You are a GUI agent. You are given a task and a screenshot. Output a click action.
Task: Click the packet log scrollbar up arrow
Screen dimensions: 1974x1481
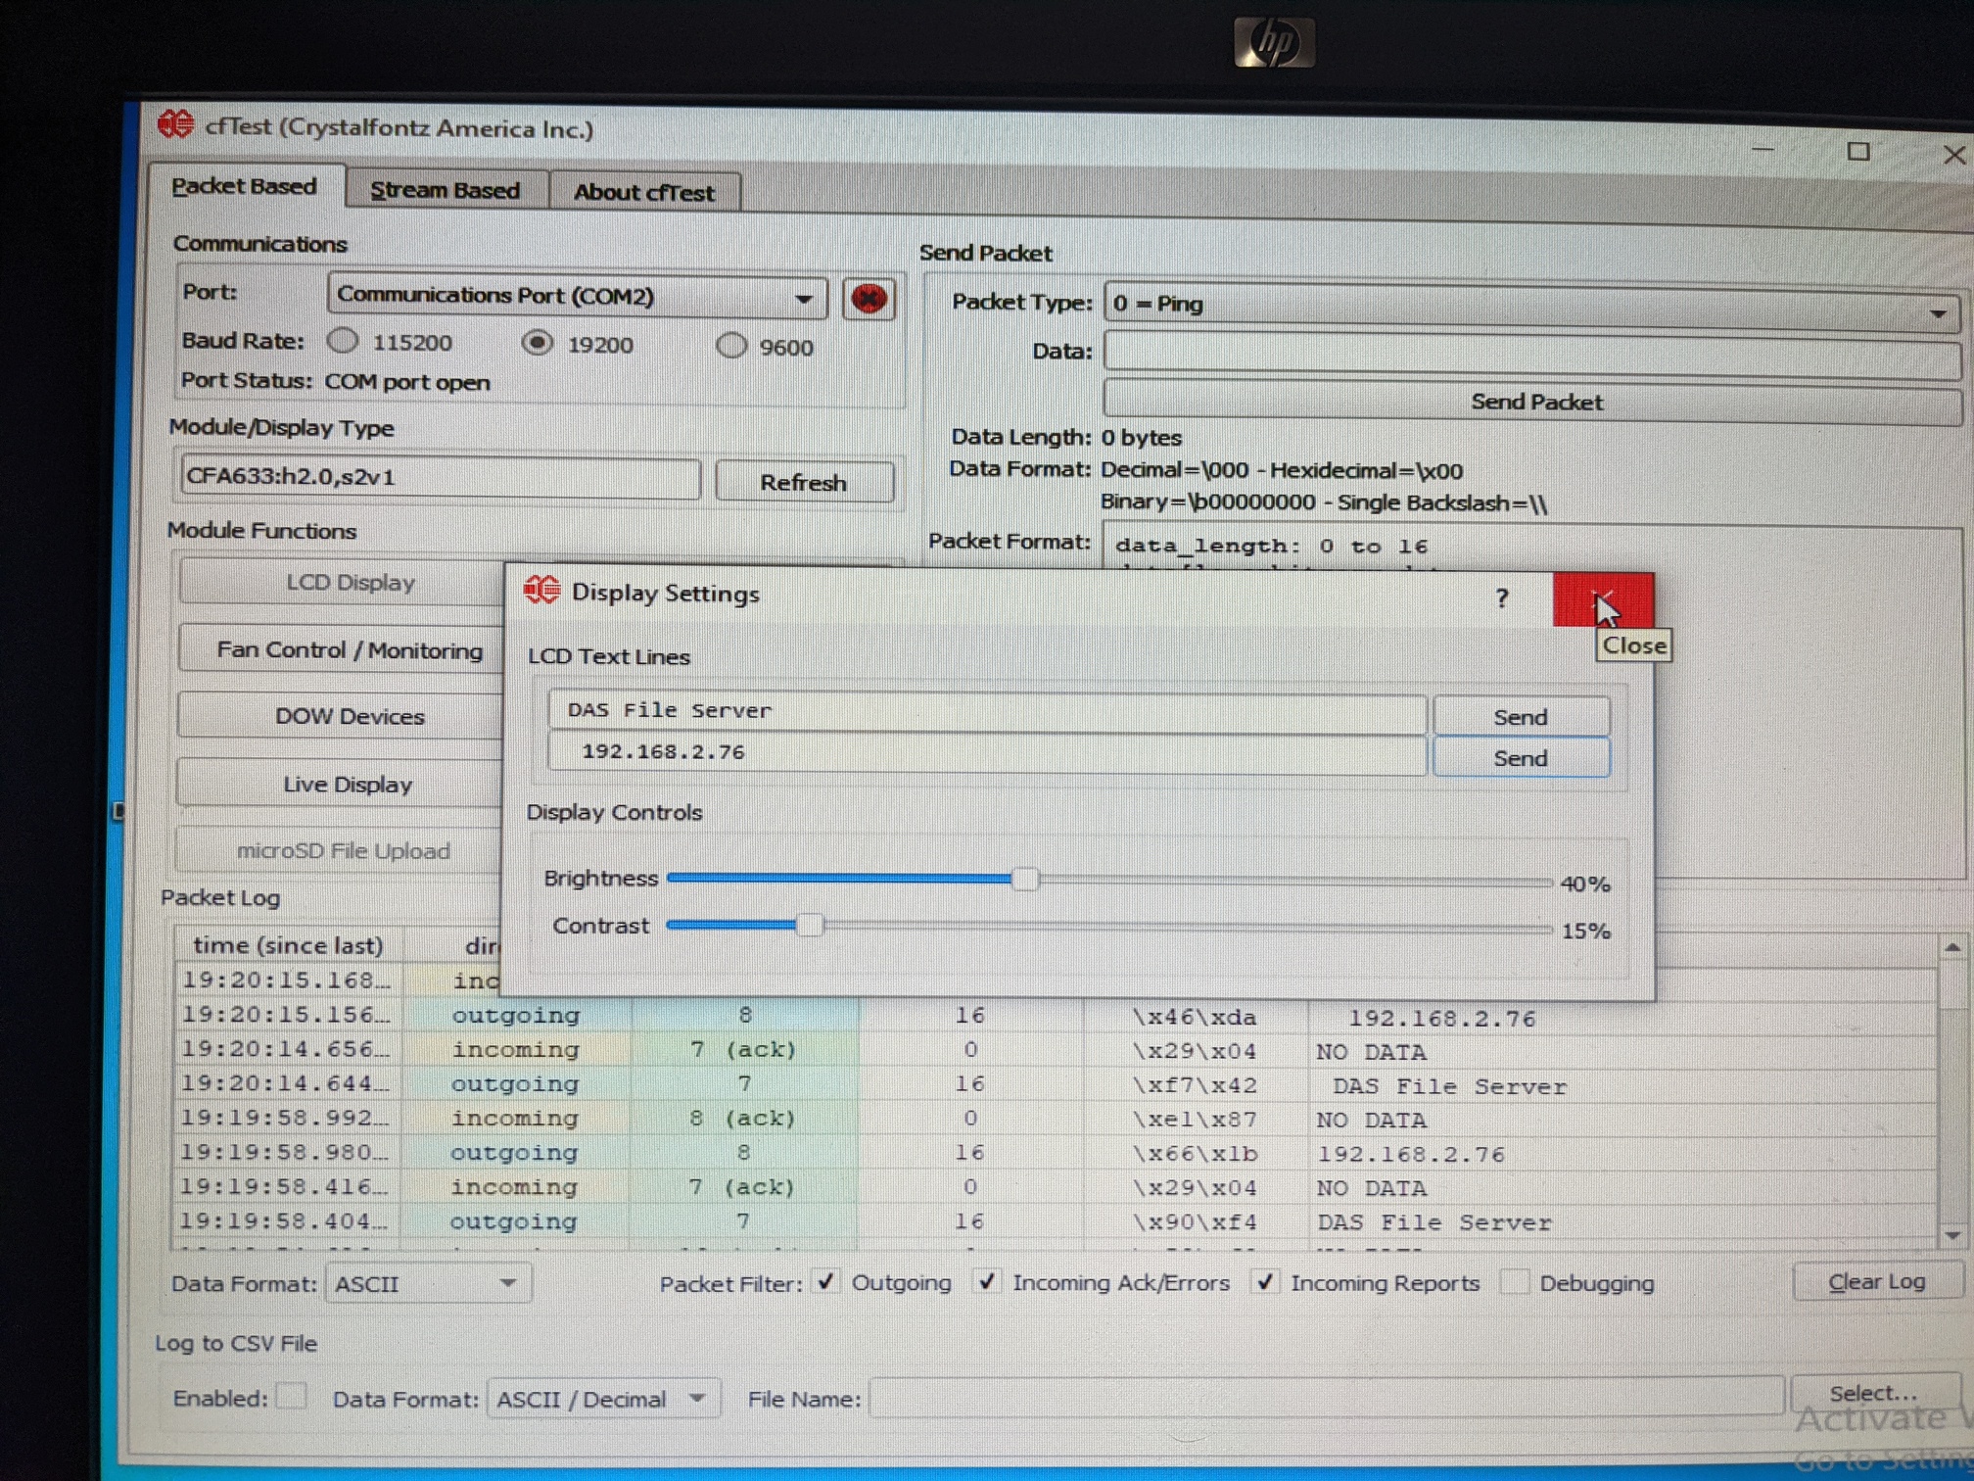[x=1951, y=948]
